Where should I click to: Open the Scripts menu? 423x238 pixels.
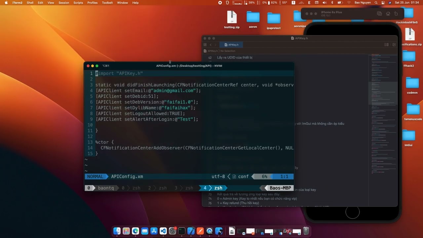(x=78, y=3)
